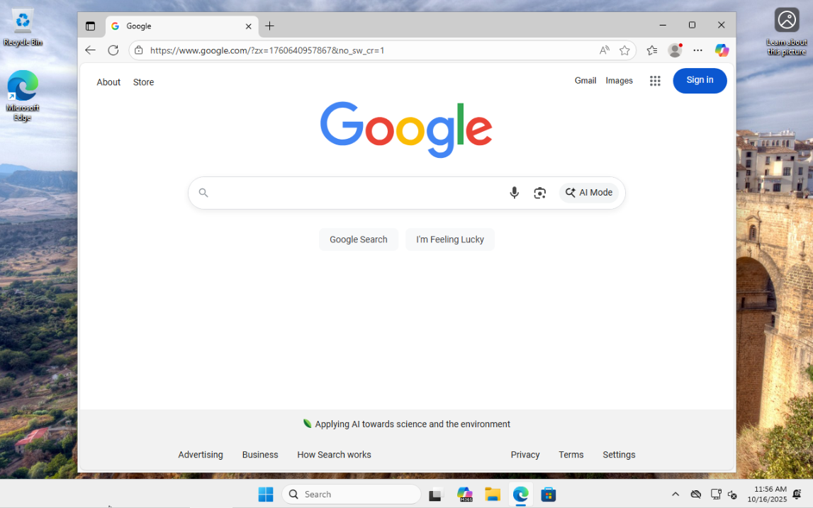Add this page to favorites star
Image resolution: width=813 pixels, height=508 pixels.
tap(624, 50)
